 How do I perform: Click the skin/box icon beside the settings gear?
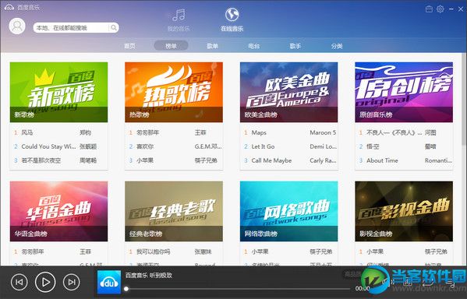coord(429,9)
